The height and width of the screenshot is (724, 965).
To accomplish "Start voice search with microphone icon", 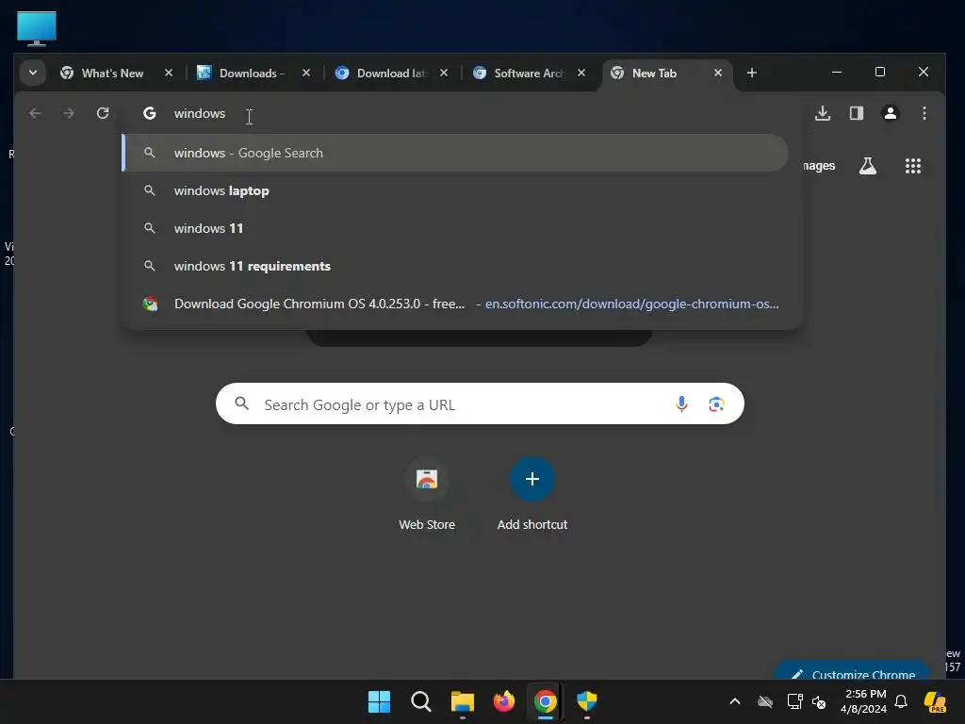I will coord(681,403).
